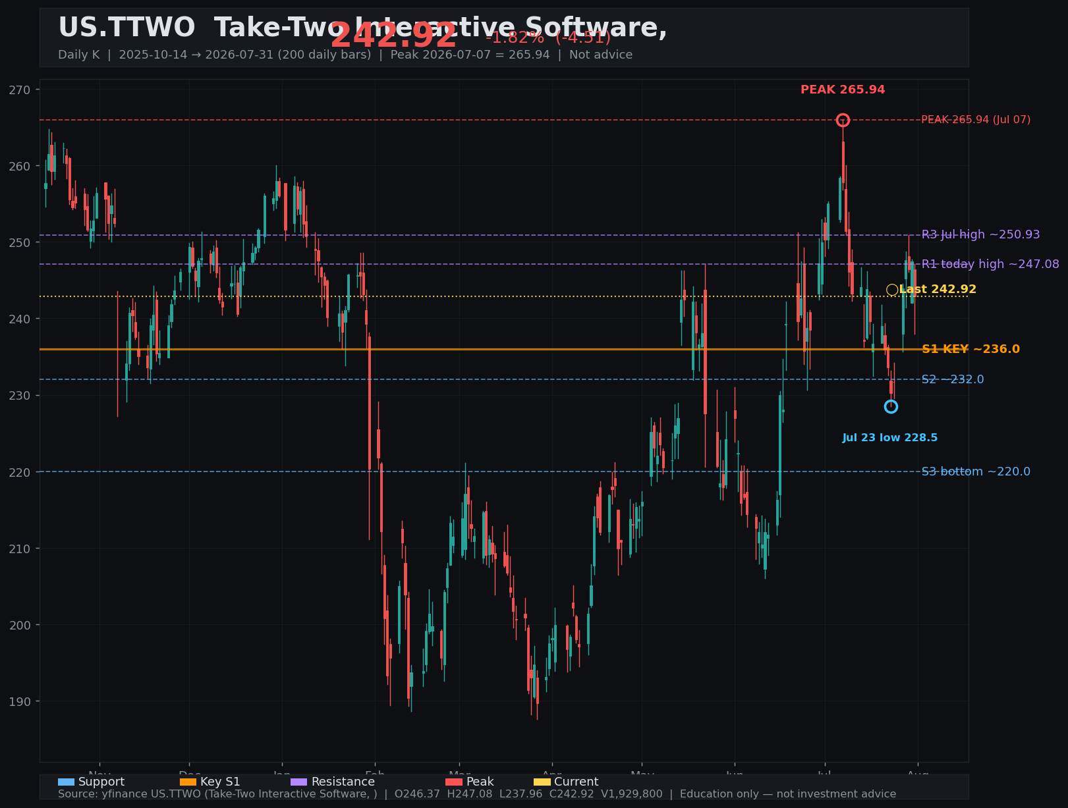Select the 'S1 KEY ~236.0' label
Screen dimensions: 1068x808
tap(970, 349)
